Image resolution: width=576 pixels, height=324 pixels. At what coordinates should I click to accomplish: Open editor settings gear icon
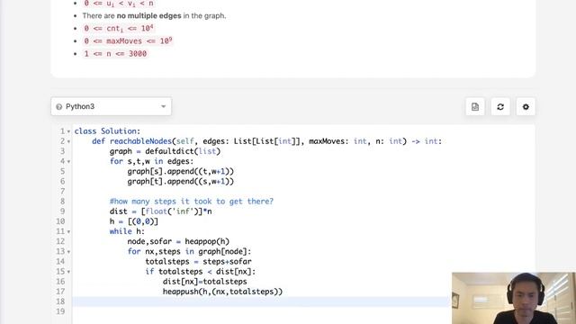(526, 107)
